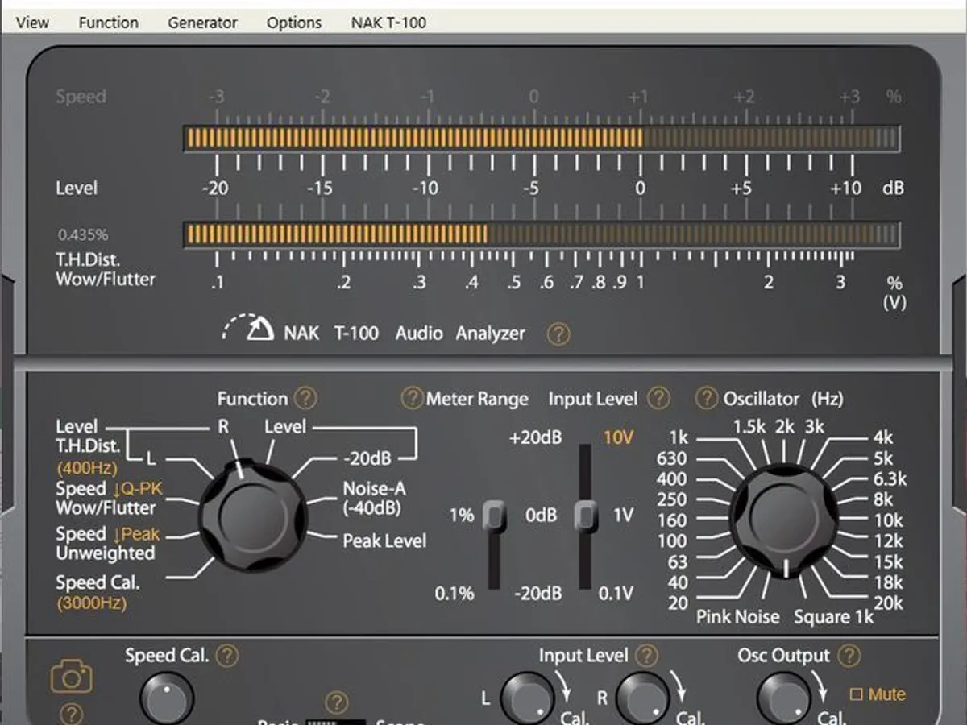
Task: Click the help icon after Audio Analyzer
Action: (558, 334)
